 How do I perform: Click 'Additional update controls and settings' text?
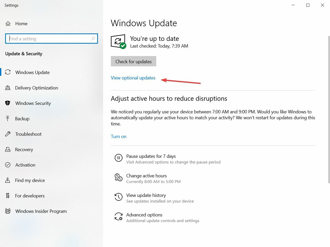pyautogui.click(x=163, y=221)
